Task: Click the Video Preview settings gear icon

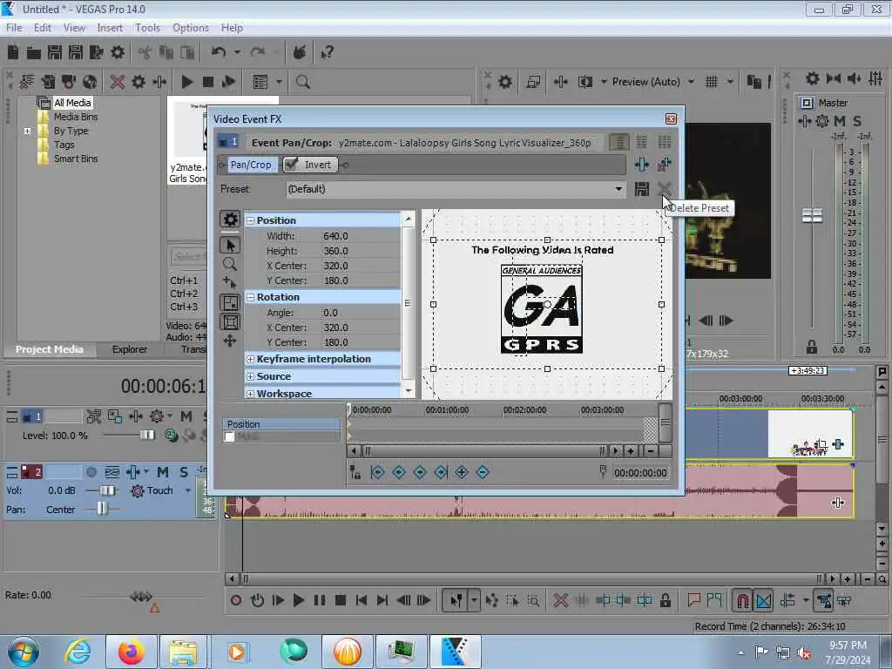Action: [504, 82]
